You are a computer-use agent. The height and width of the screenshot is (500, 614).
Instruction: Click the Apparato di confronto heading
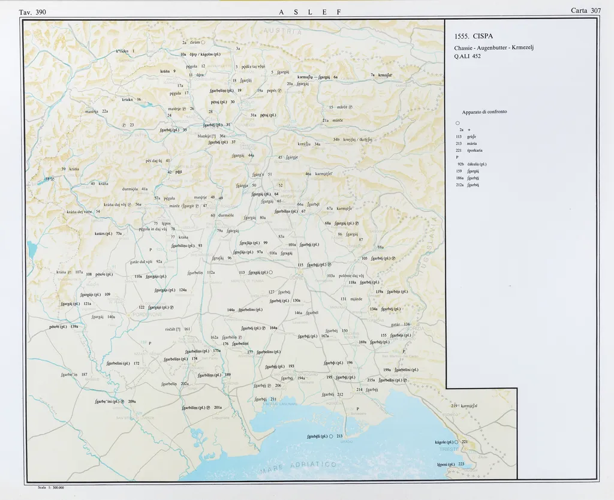click(x=484, y=112)
